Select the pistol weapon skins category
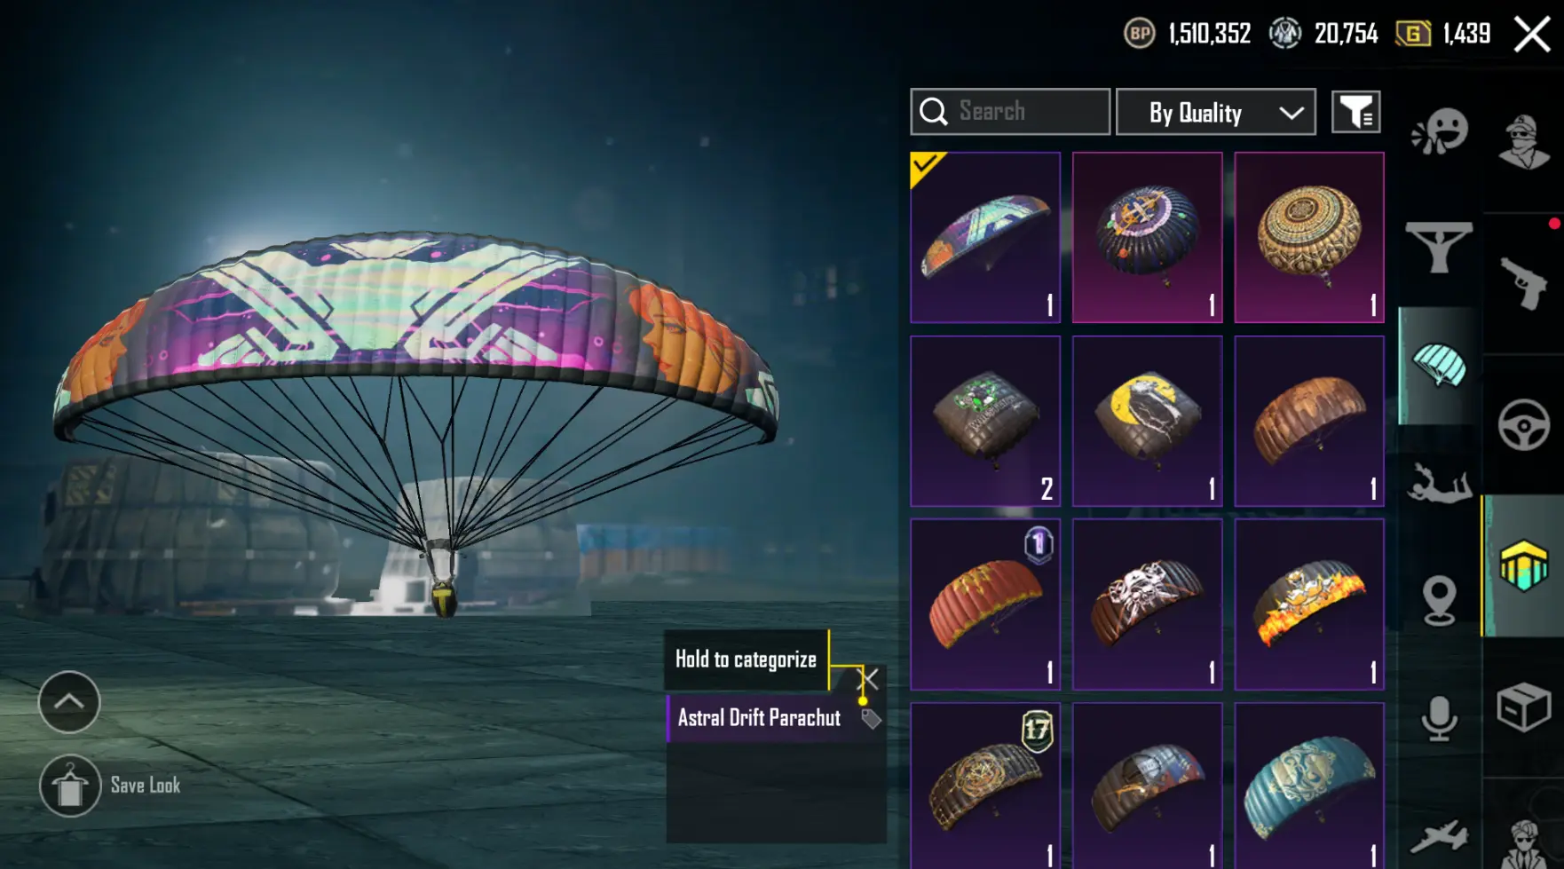Screen dimensions: 1564x869 [1523, 282]
